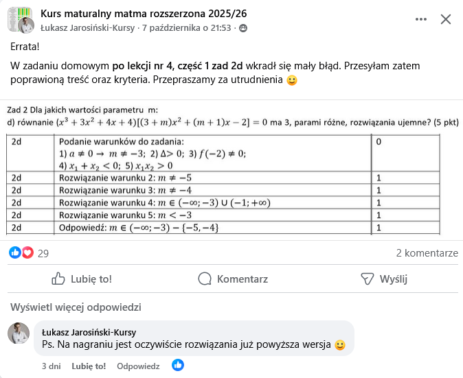Click the blue like reaction icon under the post
The width and height of the screenshot is (463, 378).
(15, 253)
